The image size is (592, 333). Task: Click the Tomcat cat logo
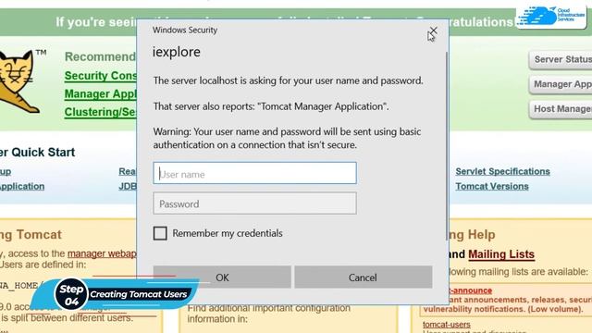18,81
